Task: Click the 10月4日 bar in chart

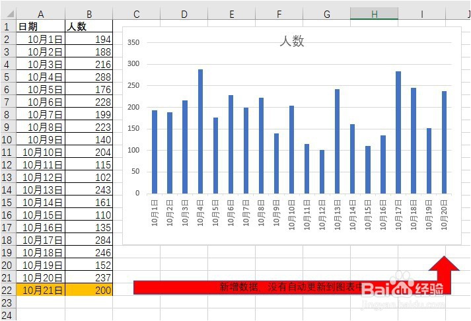Action: [x=200, y=131]
